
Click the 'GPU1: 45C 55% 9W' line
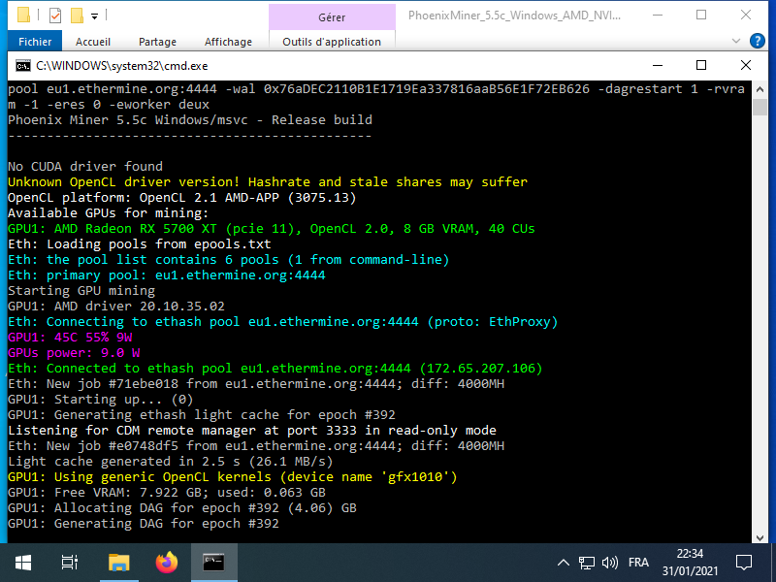[x=70, y=337]
